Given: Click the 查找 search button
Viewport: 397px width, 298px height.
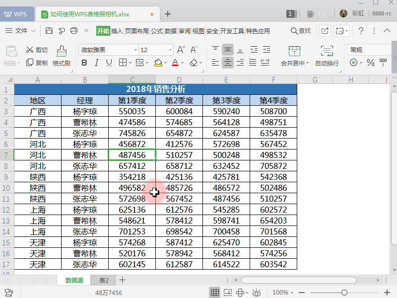Looking at the screenshot, I should (x=301, y=31).
